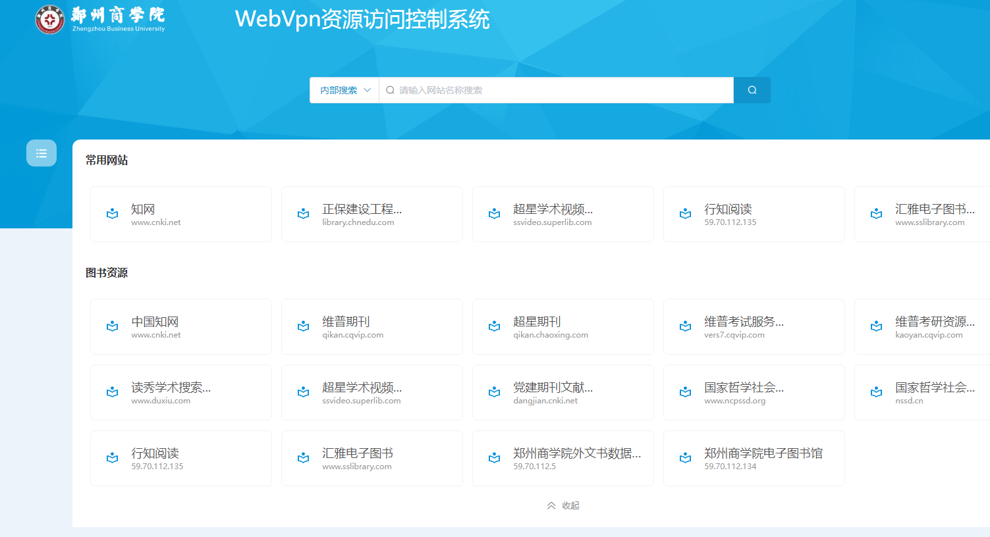Click the 59.70.112.134 address text
Screen dimensions: 990x537
pyautogui.click(x=730, y=467)
